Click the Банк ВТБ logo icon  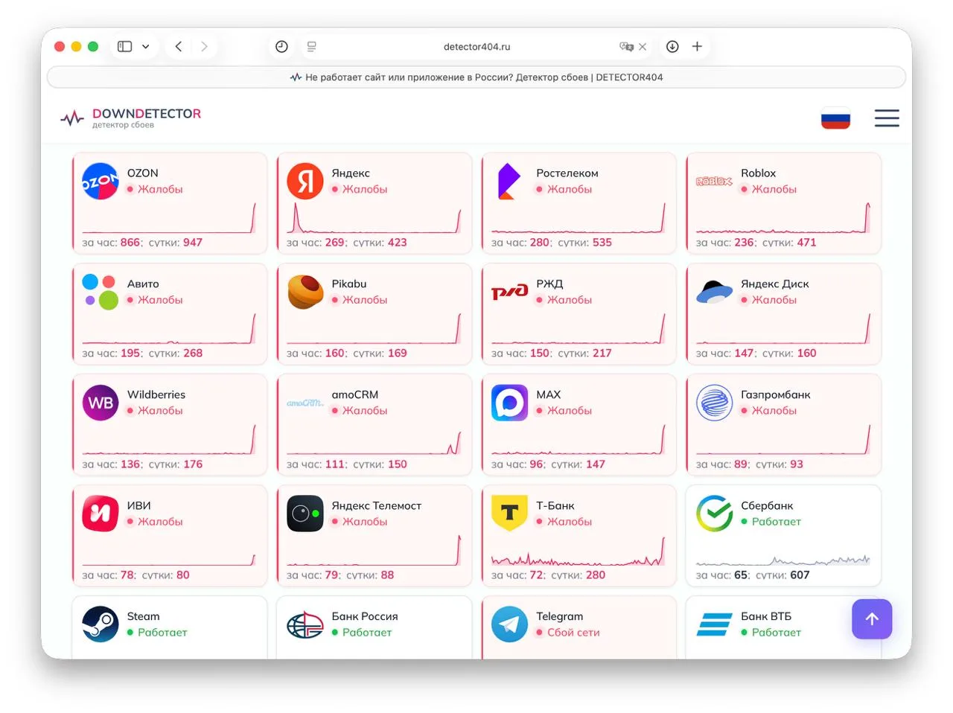(x=714, y=624)
